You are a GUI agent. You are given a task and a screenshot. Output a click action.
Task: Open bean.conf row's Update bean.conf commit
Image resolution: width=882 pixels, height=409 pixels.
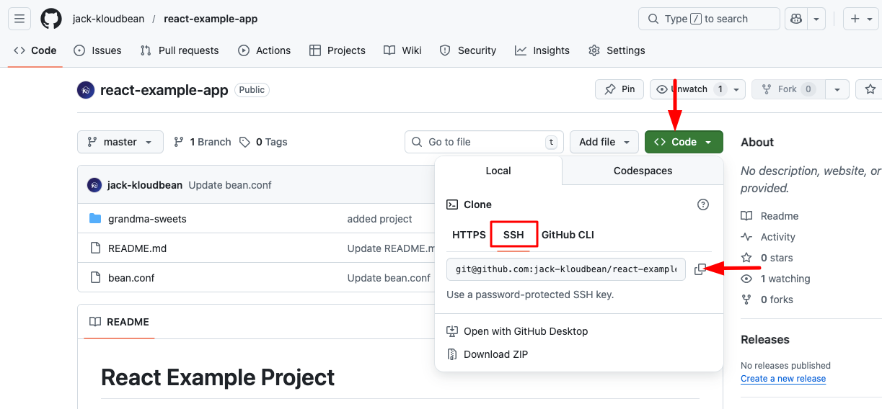pyautogui.click(x=389, y=278)
